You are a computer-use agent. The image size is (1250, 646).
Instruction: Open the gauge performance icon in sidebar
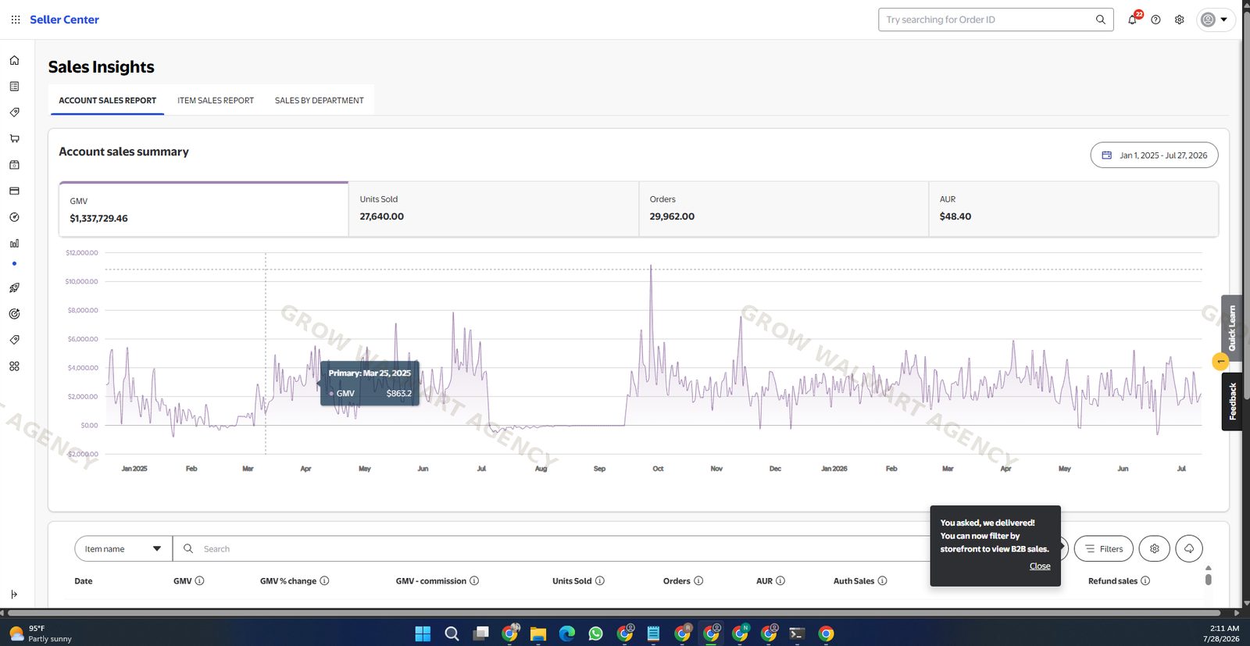14,217
